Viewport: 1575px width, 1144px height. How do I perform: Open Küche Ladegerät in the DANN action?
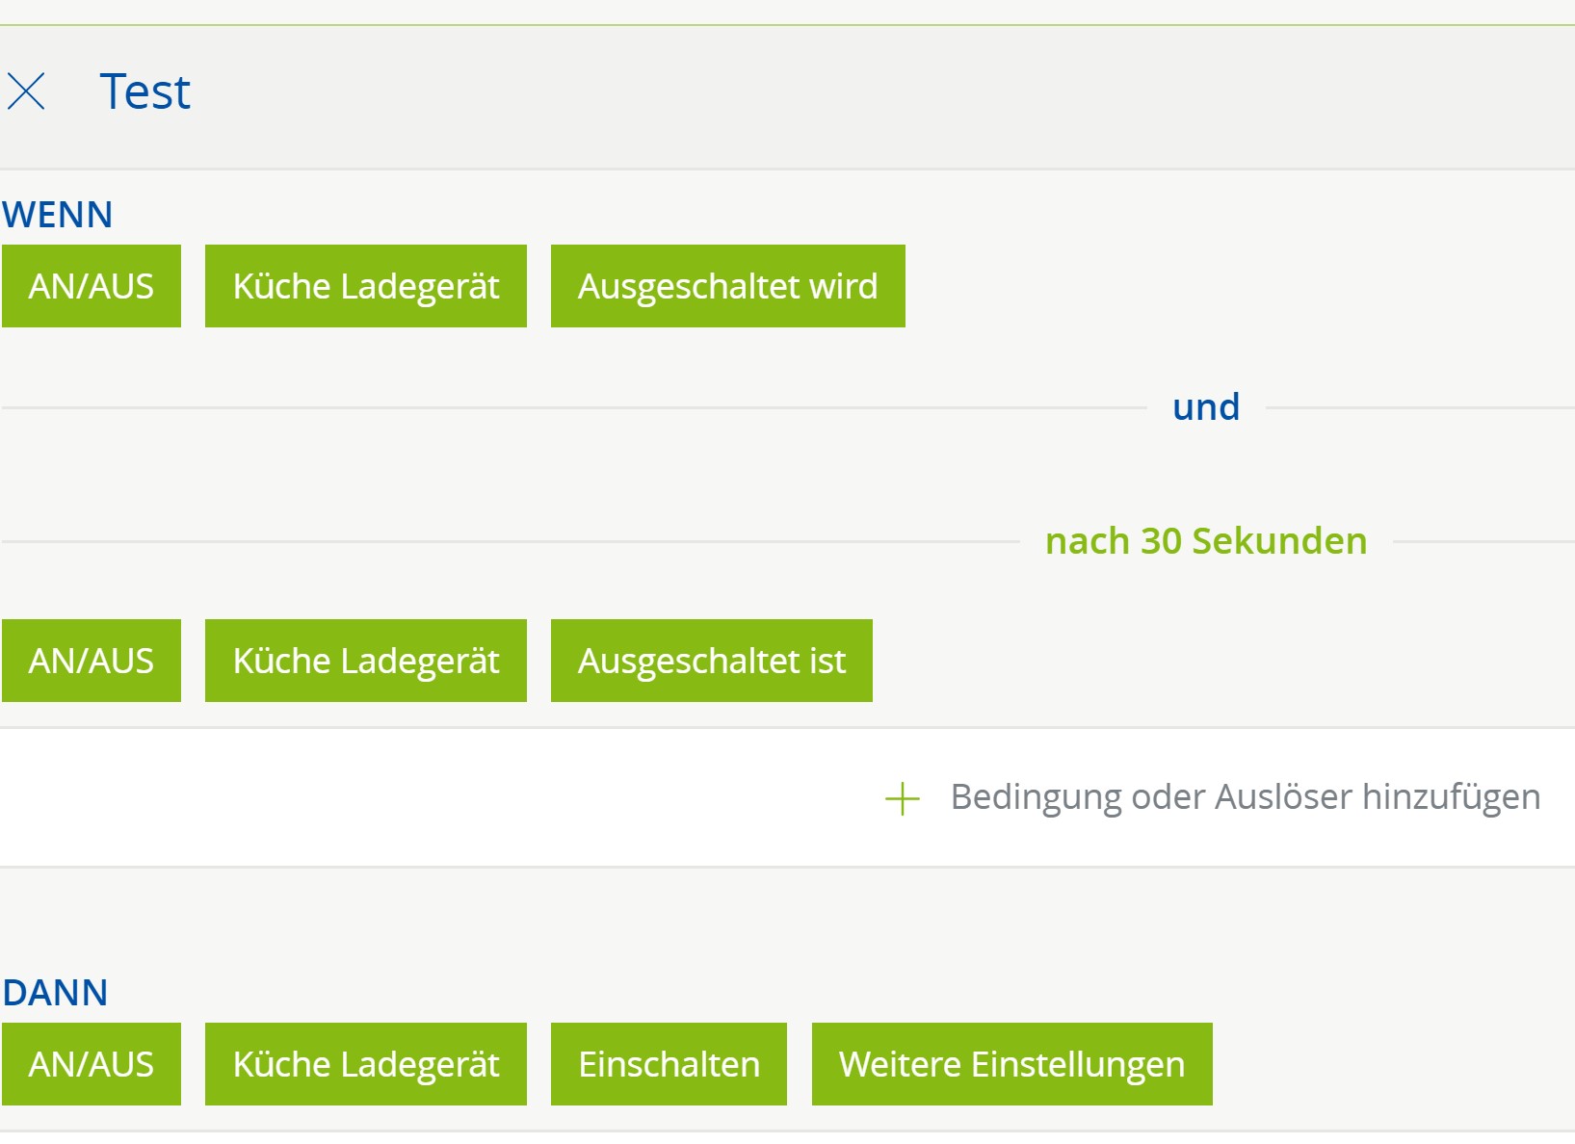366,1064
